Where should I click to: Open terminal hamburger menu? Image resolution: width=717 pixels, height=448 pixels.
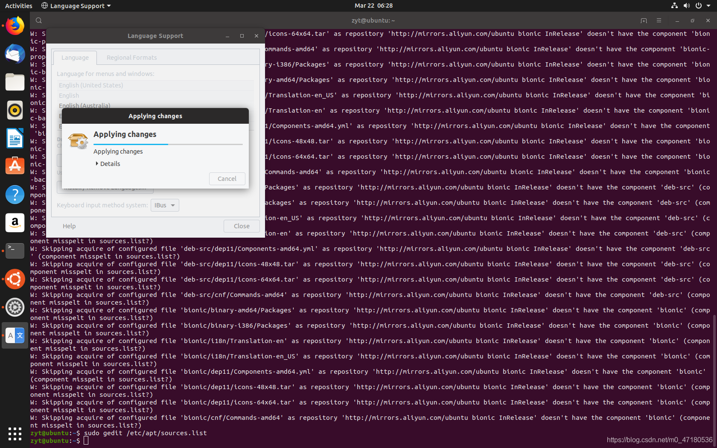[659, 20]
